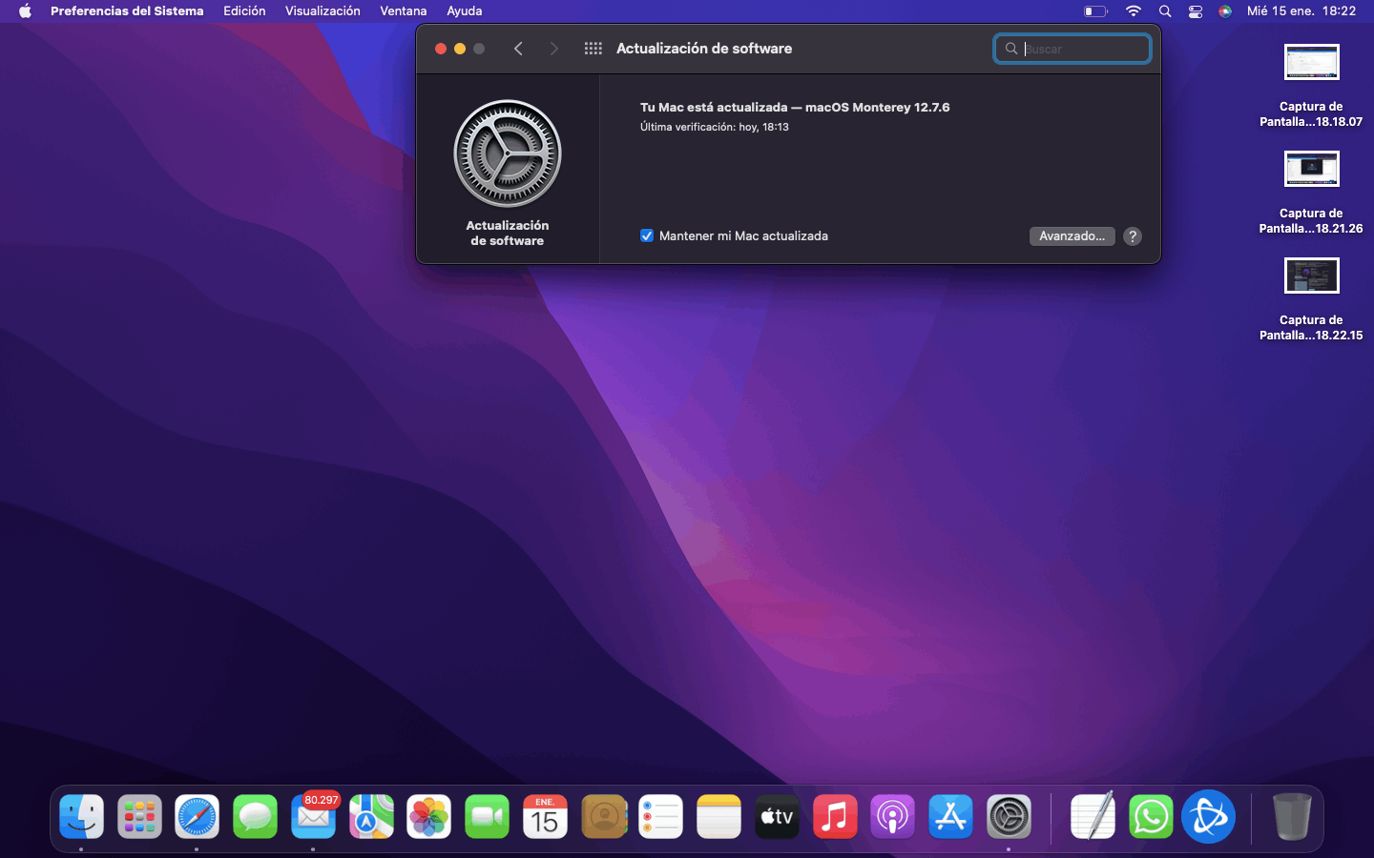Open the "Preferencias del Sistema" menu
Image resolution: width=1374 pixels, height=858 pixels.
pyautogui.click(x=127, y=11)
